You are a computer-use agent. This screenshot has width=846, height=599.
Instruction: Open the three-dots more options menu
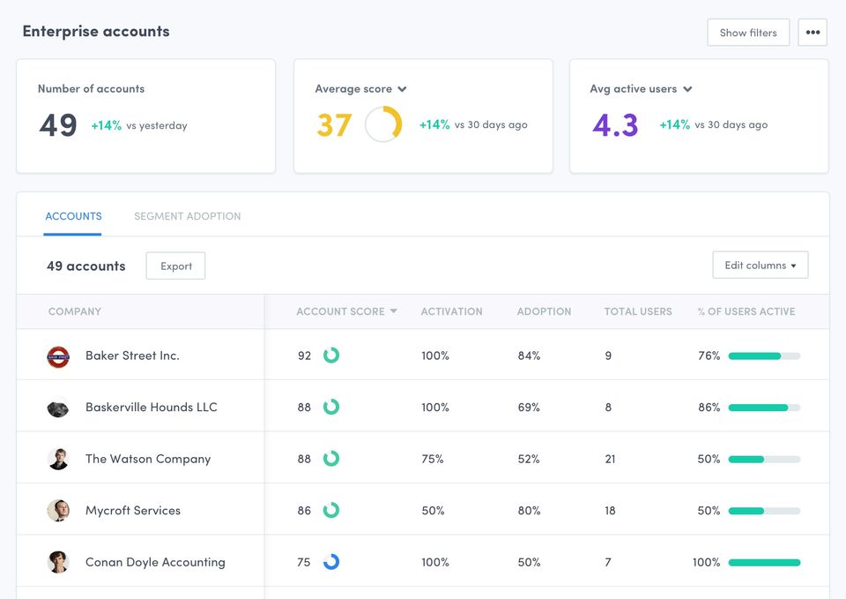(813, 33)
